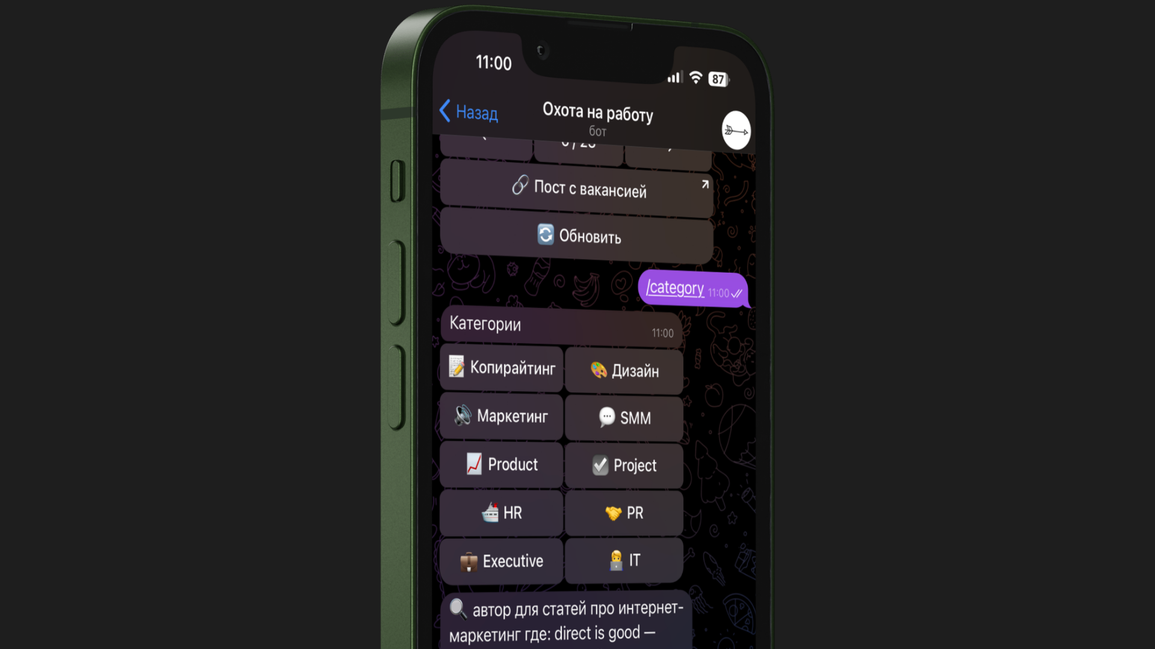
Task: Toggle the bot profile avatar
Action: (x=735, y=130)
